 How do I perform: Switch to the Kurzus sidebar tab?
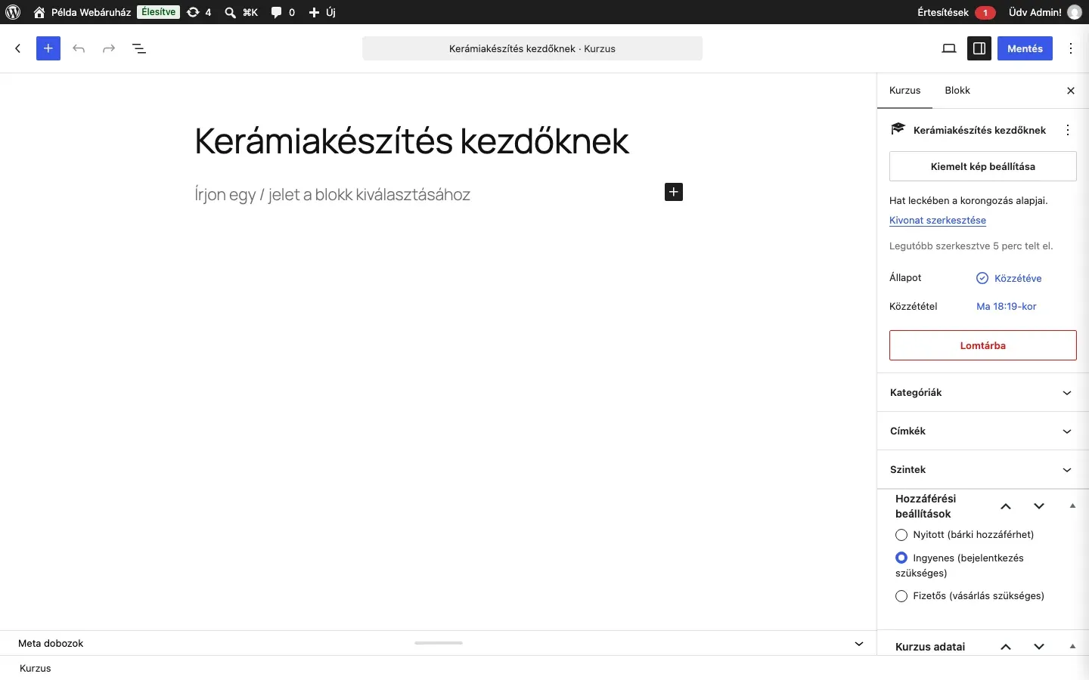click(905, 91)
